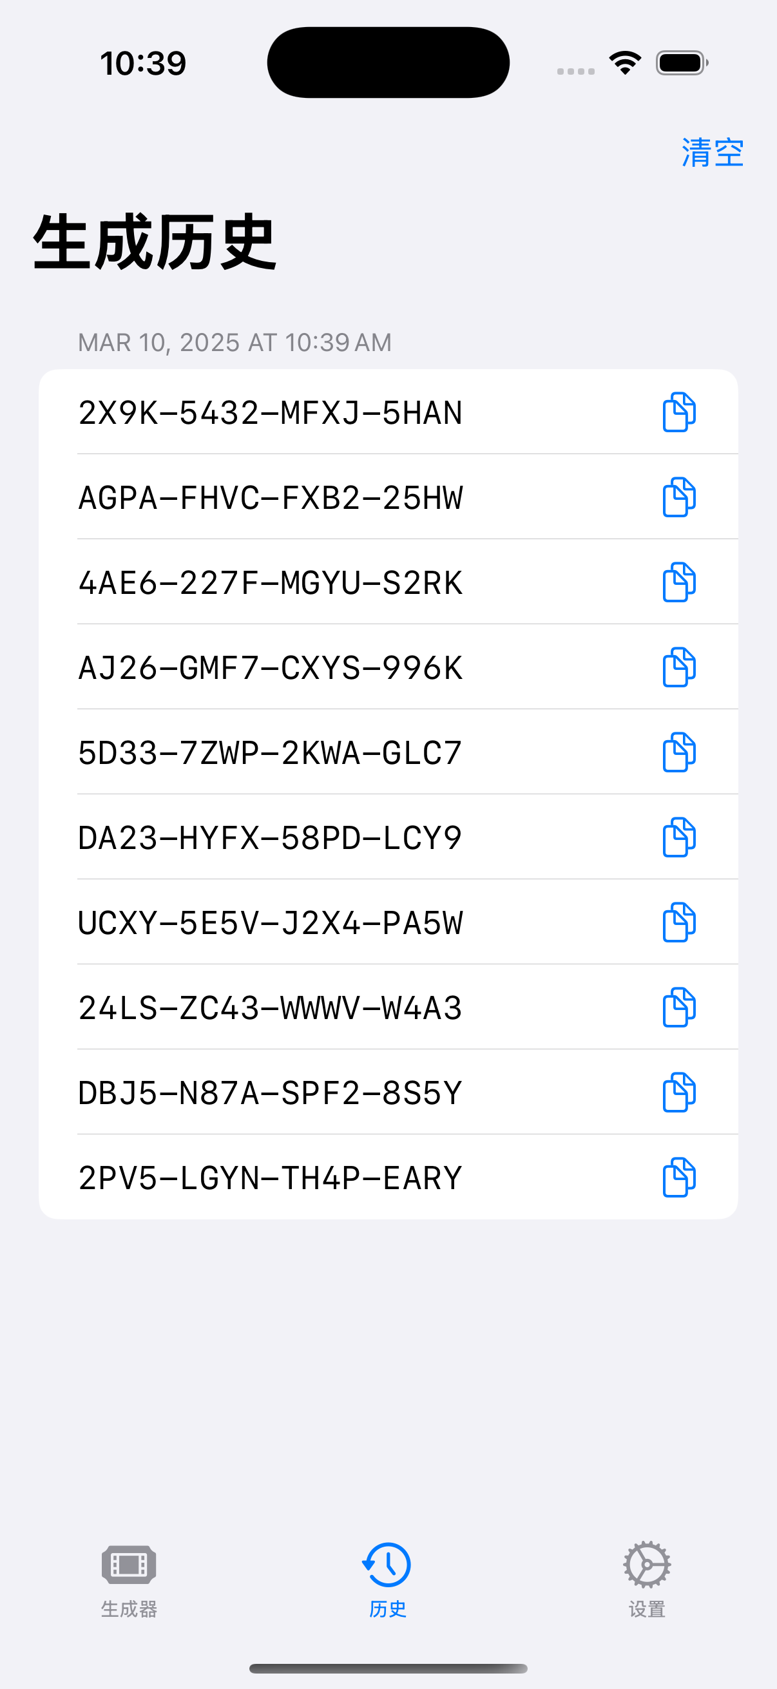Tap the 生成历史 page title
This screenshot has width=777, height=1689.
[155, 242]
